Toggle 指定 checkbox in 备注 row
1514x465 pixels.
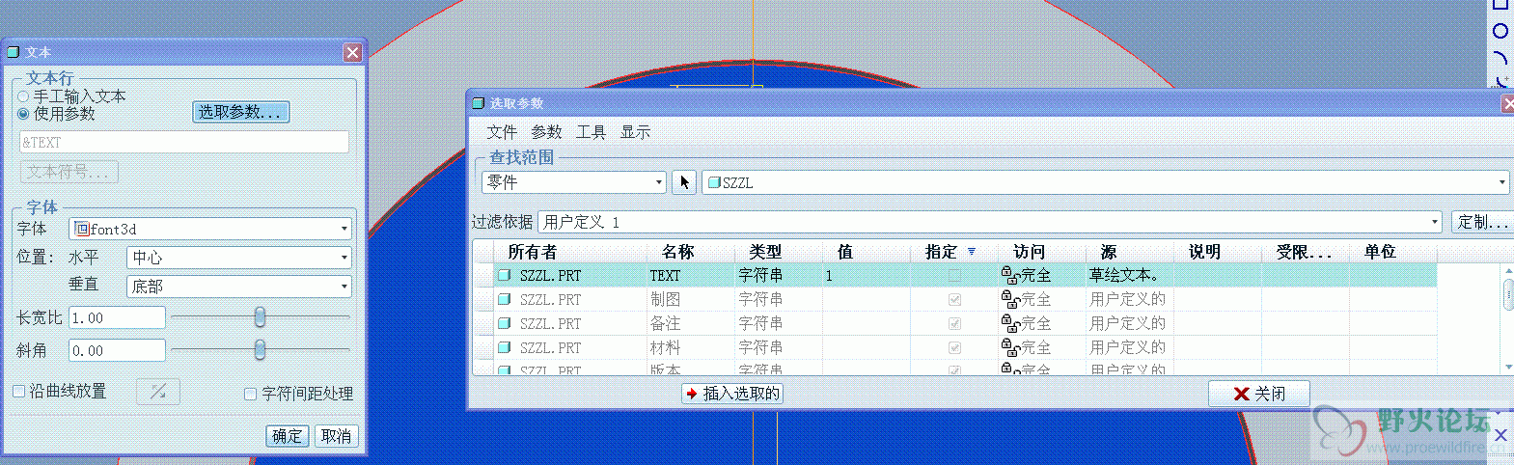click(x=954, y=323)
